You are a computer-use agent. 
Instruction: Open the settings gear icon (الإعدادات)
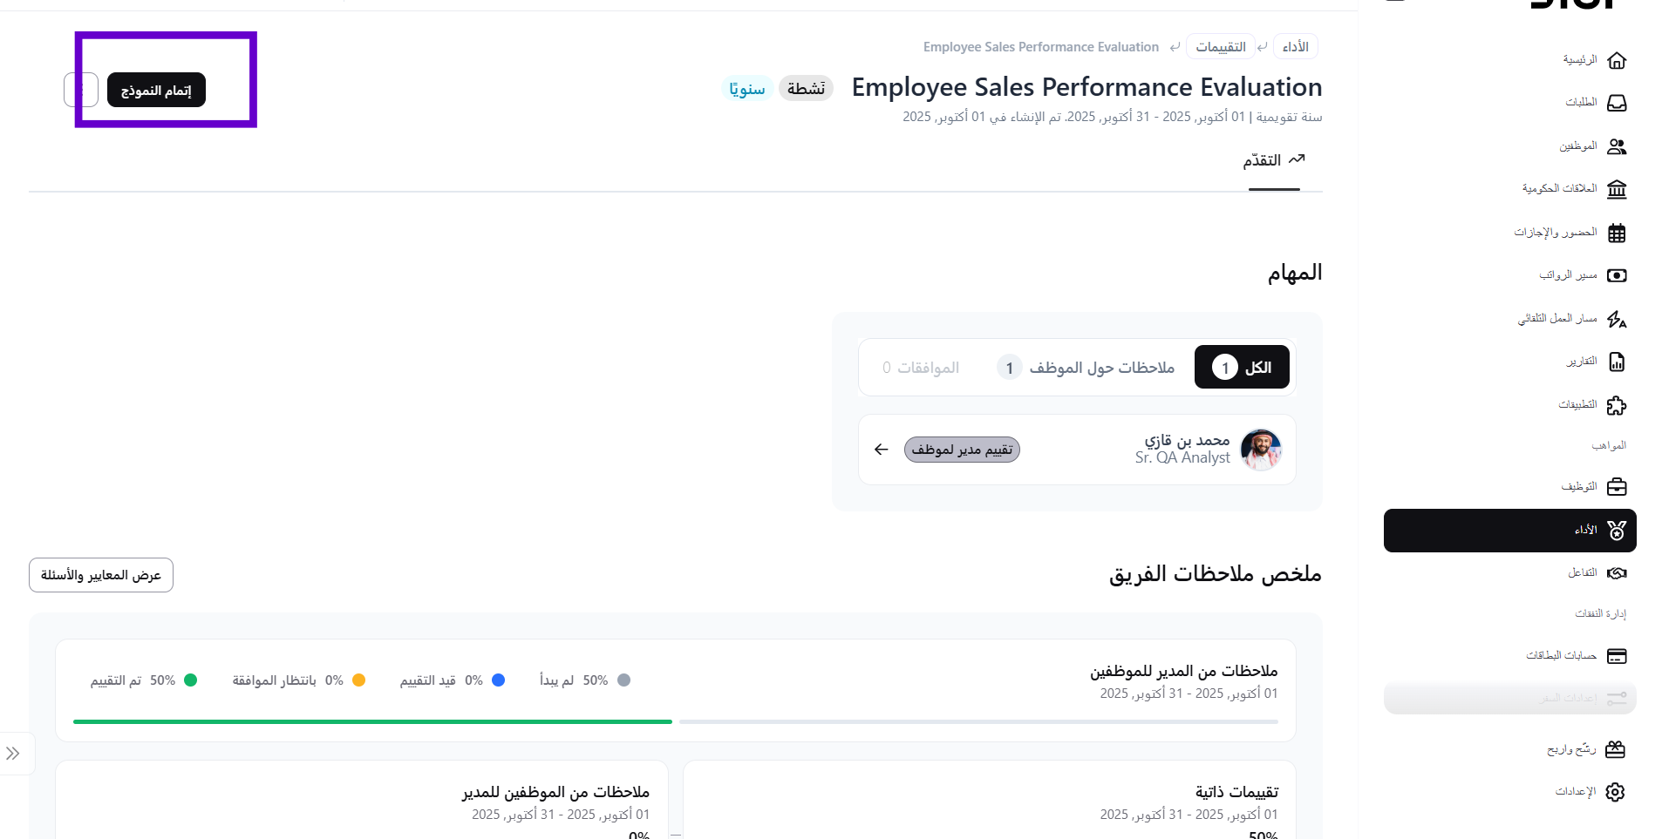click(1615, 792)
